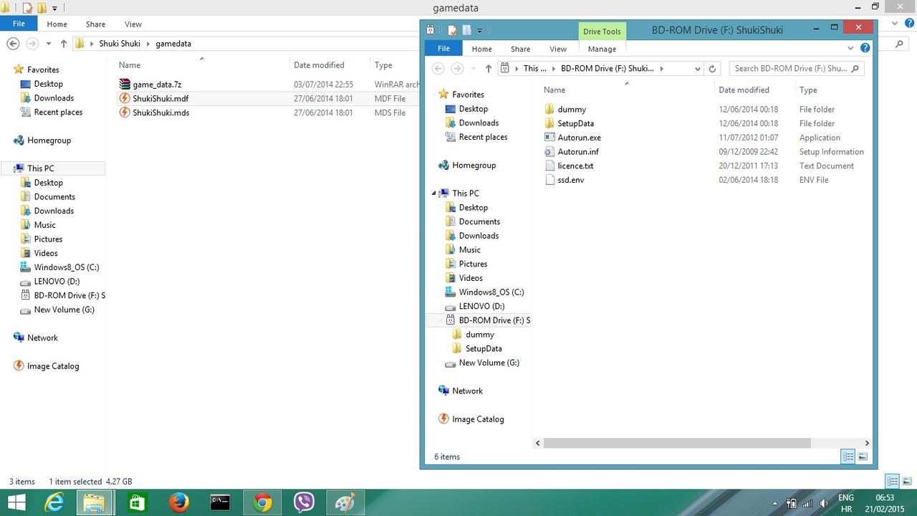Click the Help question mark icon
This screenshot has height=516, width=917.
tap(865, 48)
